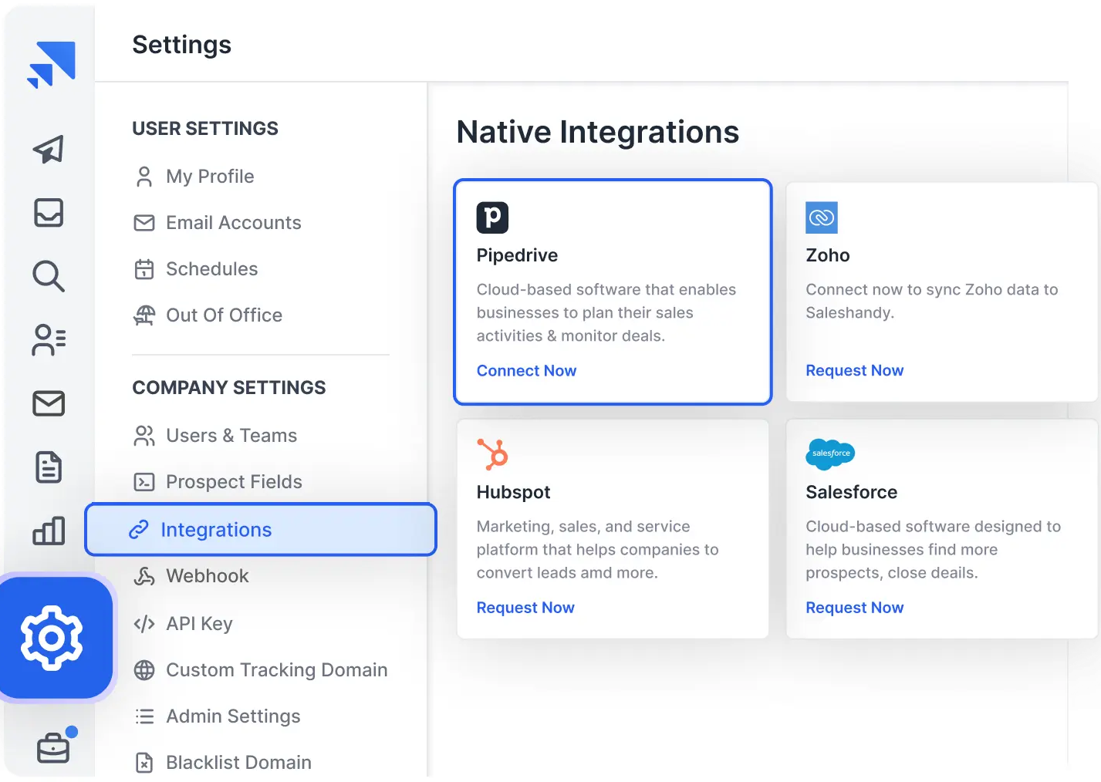Open Users & Teams settings
Viewport: 1101px width, 782px height.
[x=231, y=436]
